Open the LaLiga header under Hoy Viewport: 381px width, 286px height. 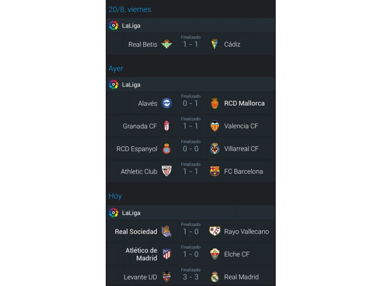coord(190,213)
